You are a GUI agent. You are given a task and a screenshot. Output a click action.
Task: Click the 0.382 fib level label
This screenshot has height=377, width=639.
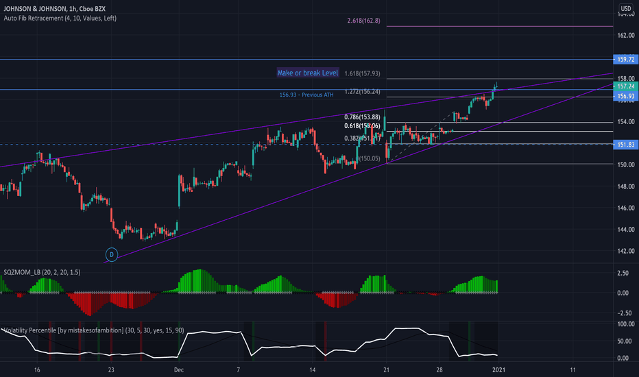pyautogui.click(x=362, y=138)
